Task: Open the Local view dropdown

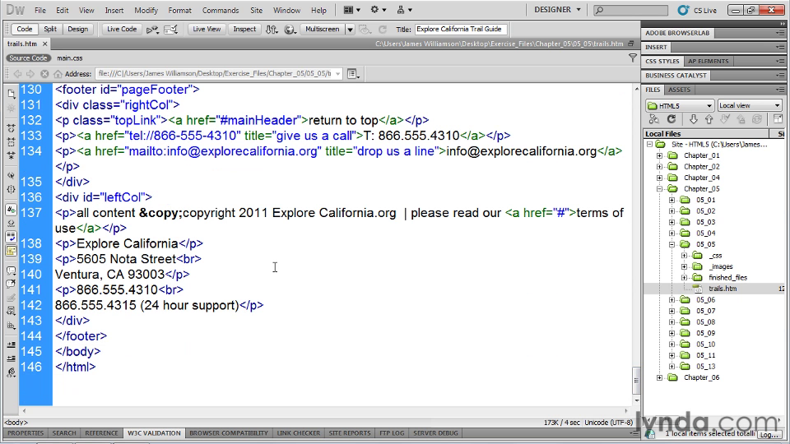Action: tap(750, 106)
